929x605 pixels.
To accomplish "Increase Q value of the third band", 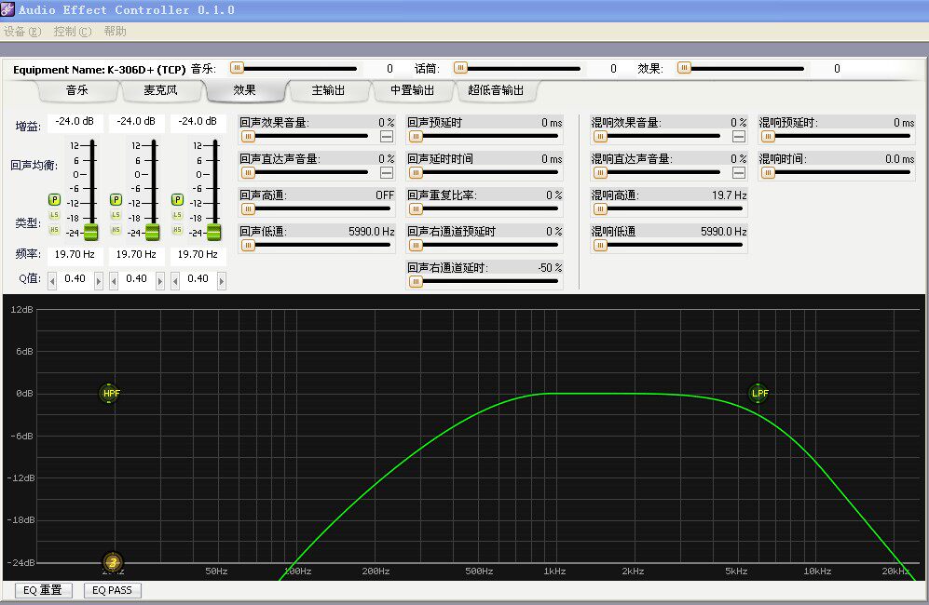I will point(222,279).
